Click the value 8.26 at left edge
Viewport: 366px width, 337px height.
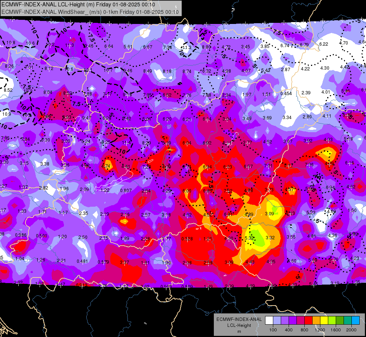[x=9, y=66]
